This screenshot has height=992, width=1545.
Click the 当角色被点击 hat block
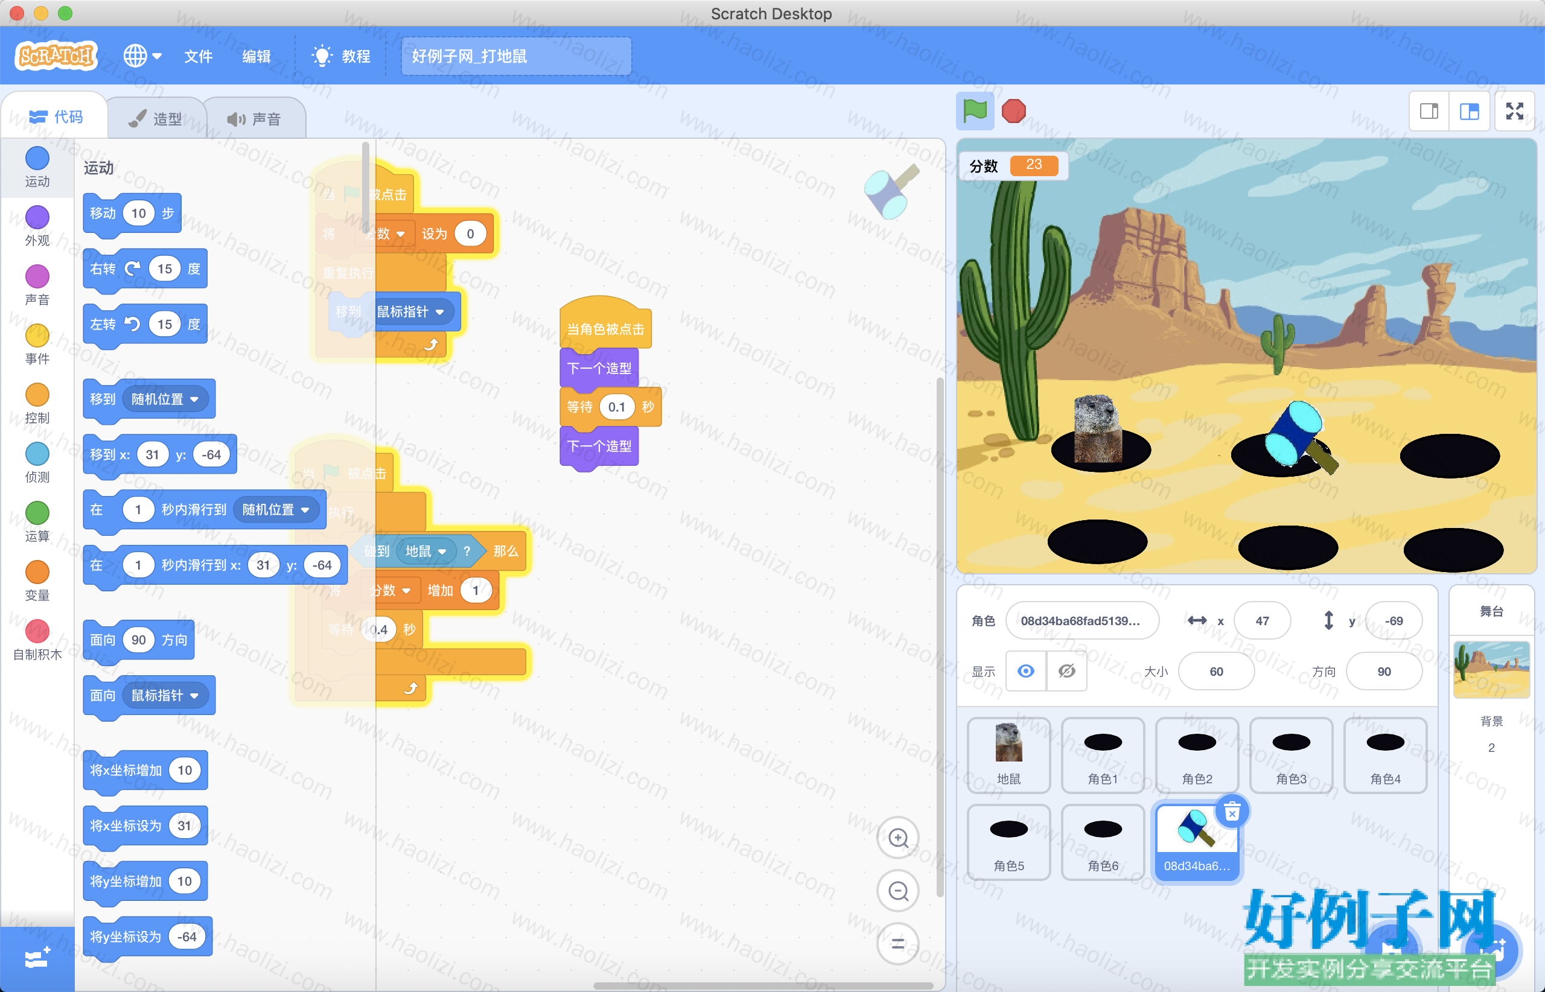click(x=606, y=326)
